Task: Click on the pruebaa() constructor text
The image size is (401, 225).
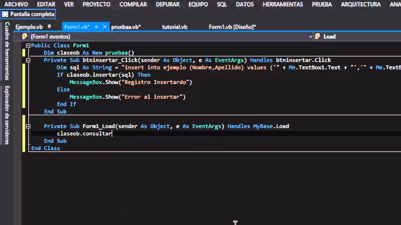Action: [x=119, y=53]
